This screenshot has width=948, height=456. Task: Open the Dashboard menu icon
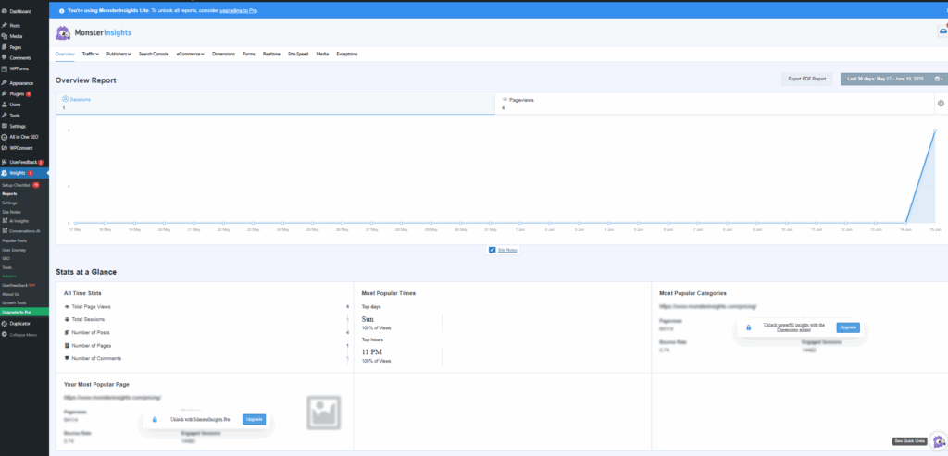(x=5, y=11)
